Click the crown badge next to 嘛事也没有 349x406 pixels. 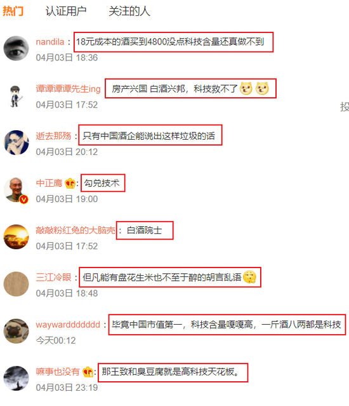(88, 372)
